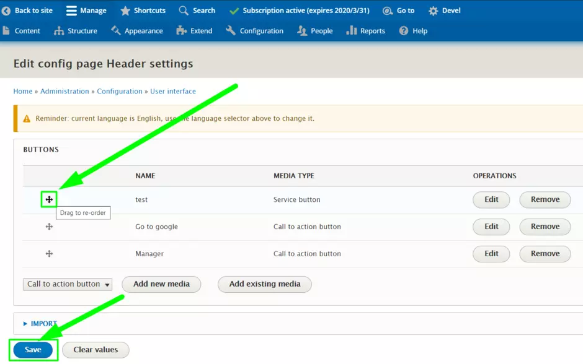583x364 pixels.
Task: Click the Save button
Action: [x=33, y=350]
